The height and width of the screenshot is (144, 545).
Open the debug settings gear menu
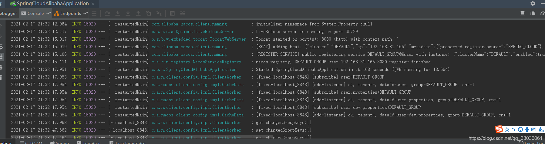point(533,3)
